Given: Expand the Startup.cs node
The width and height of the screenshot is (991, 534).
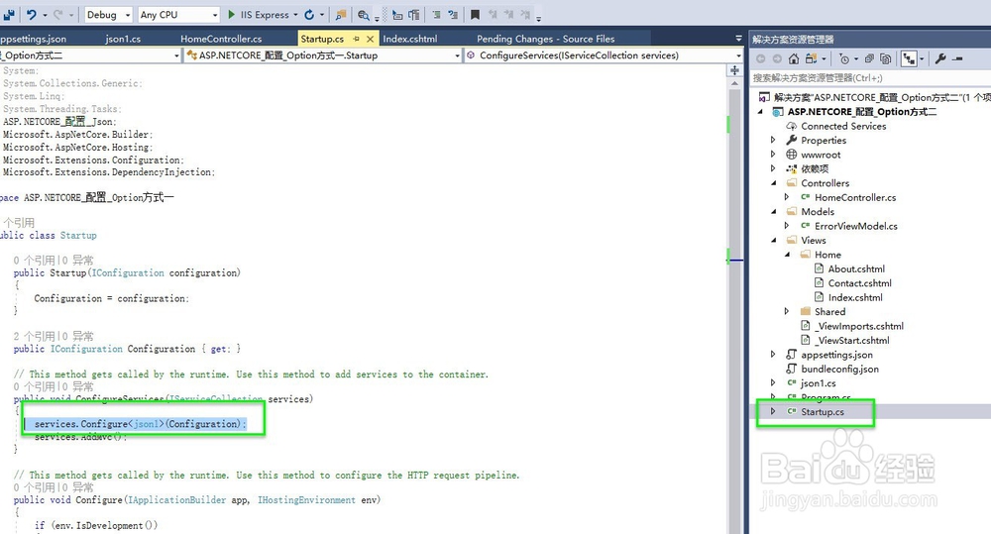Looking at the screenshot, I should (773, 411).
